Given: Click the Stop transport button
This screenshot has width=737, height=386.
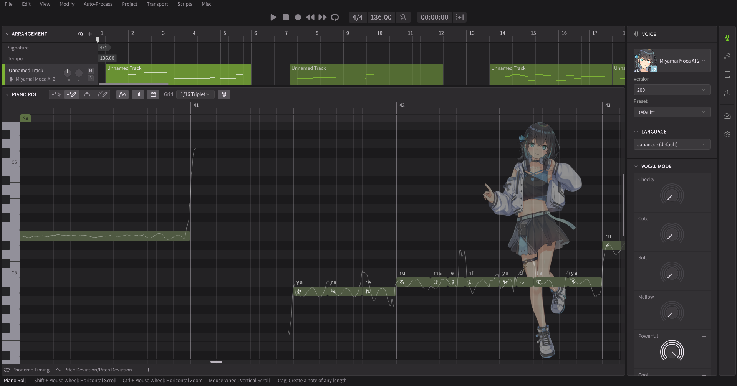Looking at the screenshot, I should pyautogui.click(x=285, y=17).
